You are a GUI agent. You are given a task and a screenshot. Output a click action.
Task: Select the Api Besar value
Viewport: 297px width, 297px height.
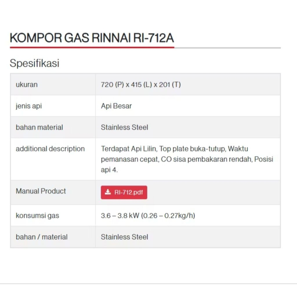116,106
